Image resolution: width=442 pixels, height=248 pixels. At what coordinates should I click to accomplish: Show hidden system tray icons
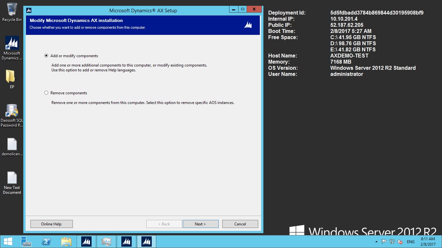(x=376, y=242)
